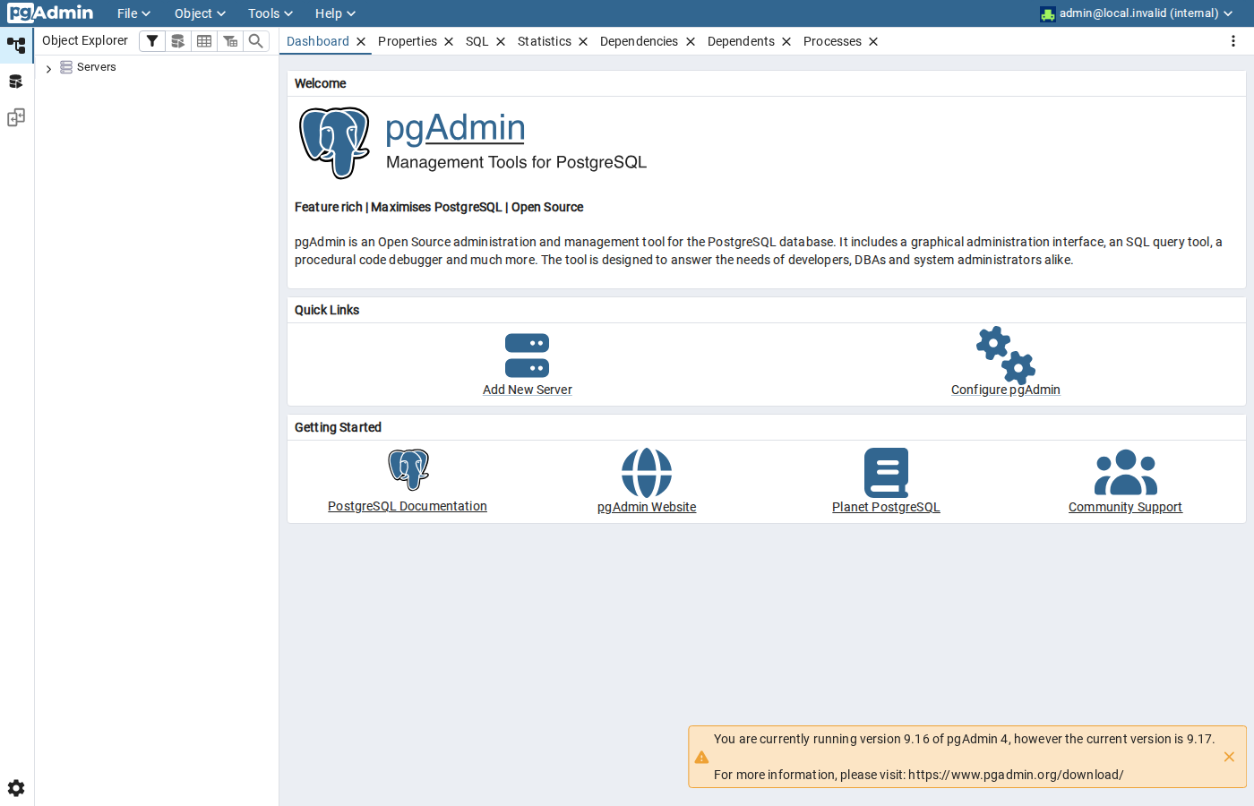1254x806 pixels.
Task: Open the Schema Diff workspace icon in sidebar
Action: [16, 117]
